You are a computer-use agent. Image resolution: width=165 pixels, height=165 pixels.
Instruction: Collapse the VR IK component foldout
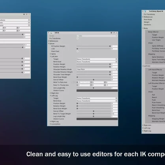tap(49, 33)
